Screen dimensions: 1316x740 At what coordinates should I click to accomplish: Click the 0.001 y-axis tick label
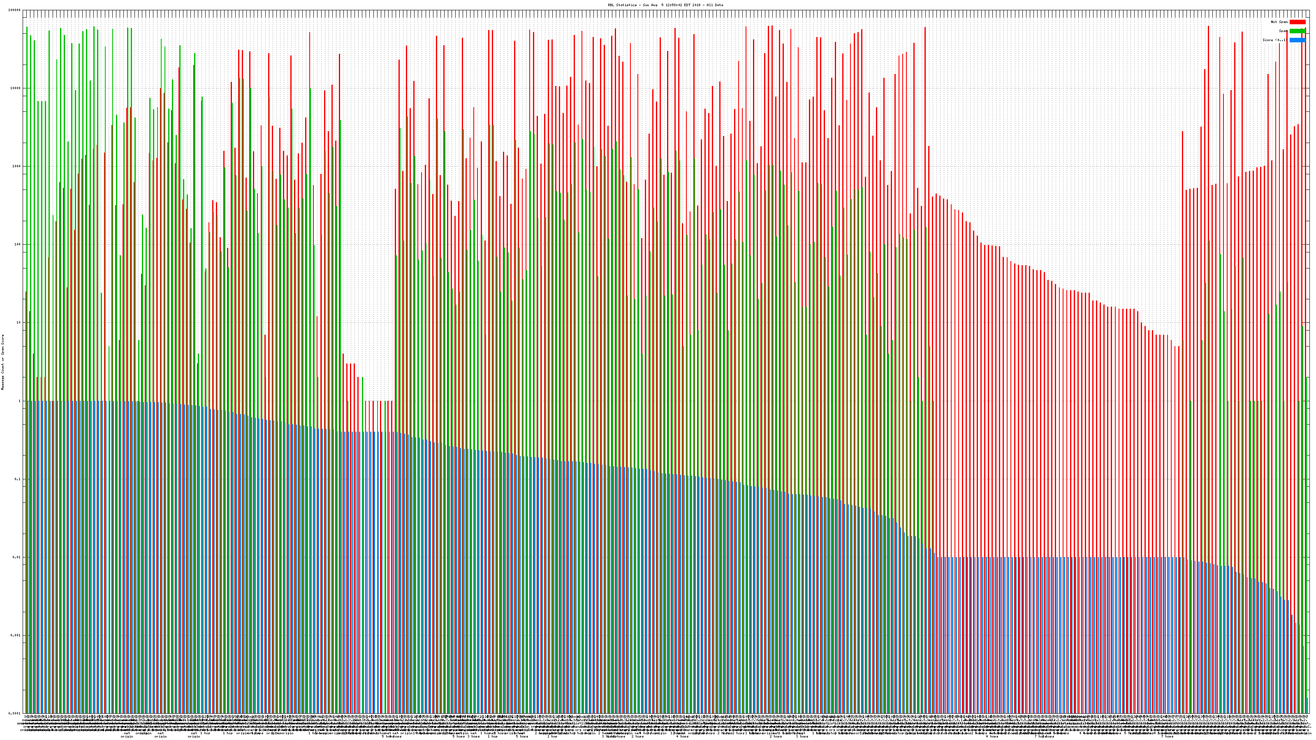point(16,635)
